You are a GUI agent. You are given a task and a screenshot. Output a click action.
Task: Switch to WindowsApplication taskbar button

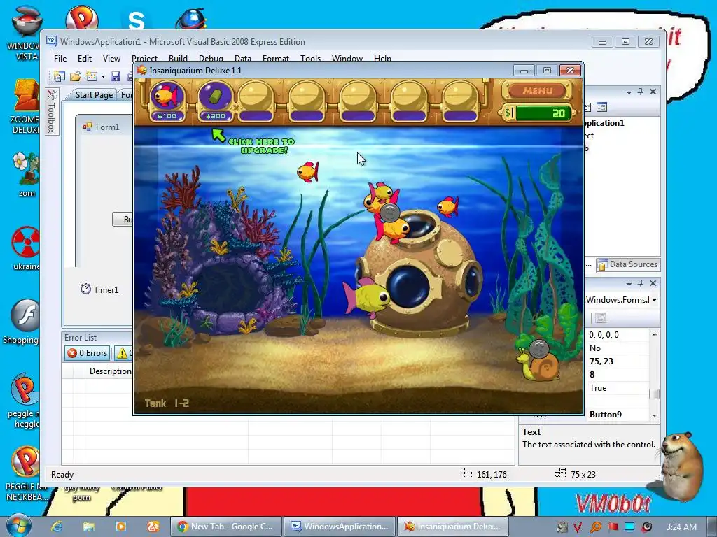tap(340, 527)
